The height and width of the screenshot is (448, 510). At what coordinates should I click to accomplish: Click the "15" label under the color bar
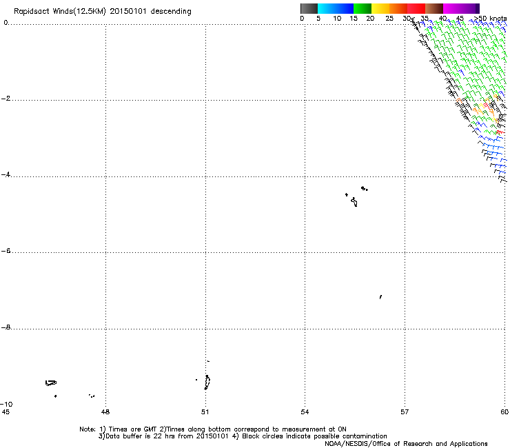pos(354,19)
